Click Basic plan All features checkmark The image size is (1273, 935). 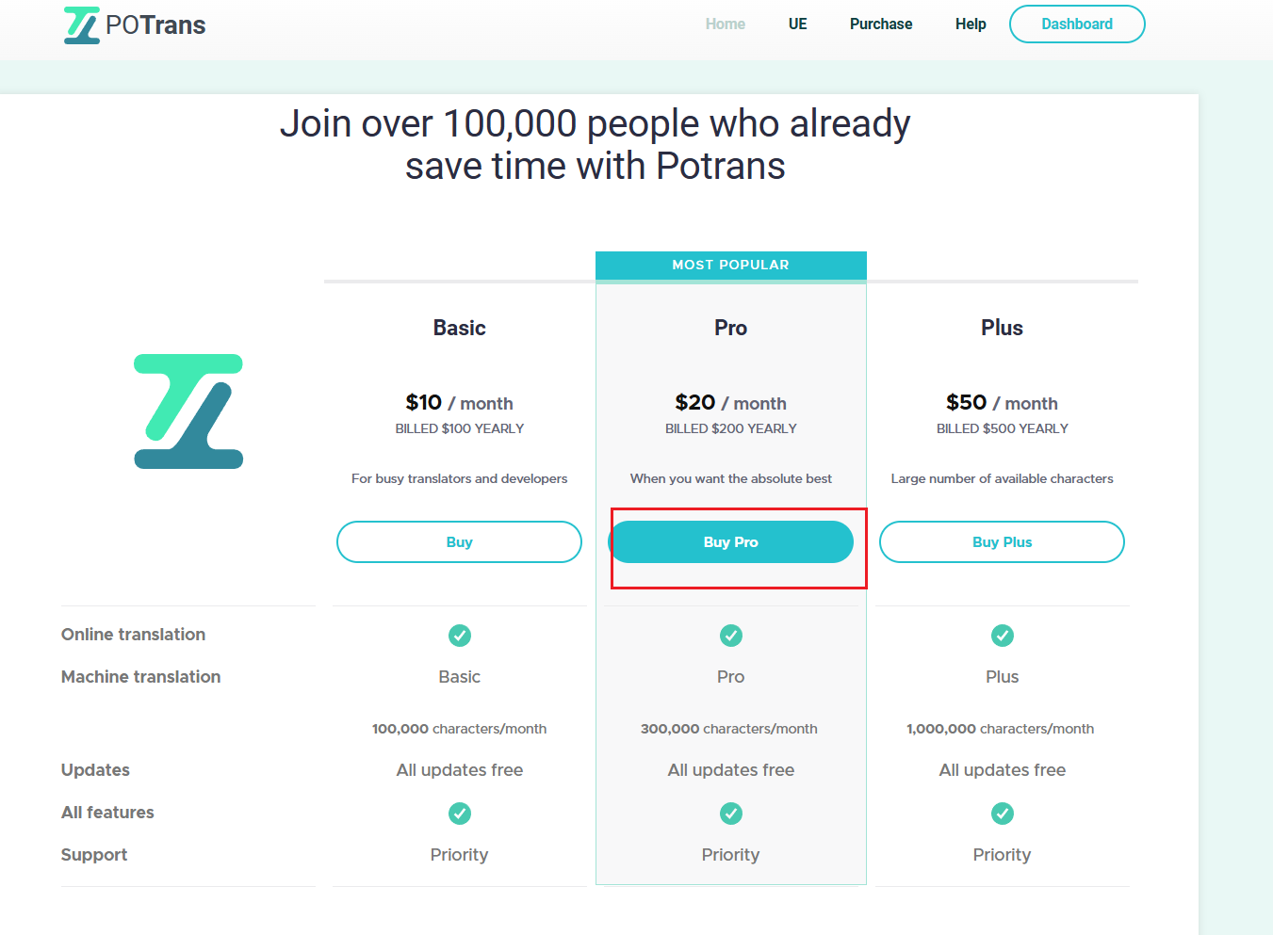460,814
